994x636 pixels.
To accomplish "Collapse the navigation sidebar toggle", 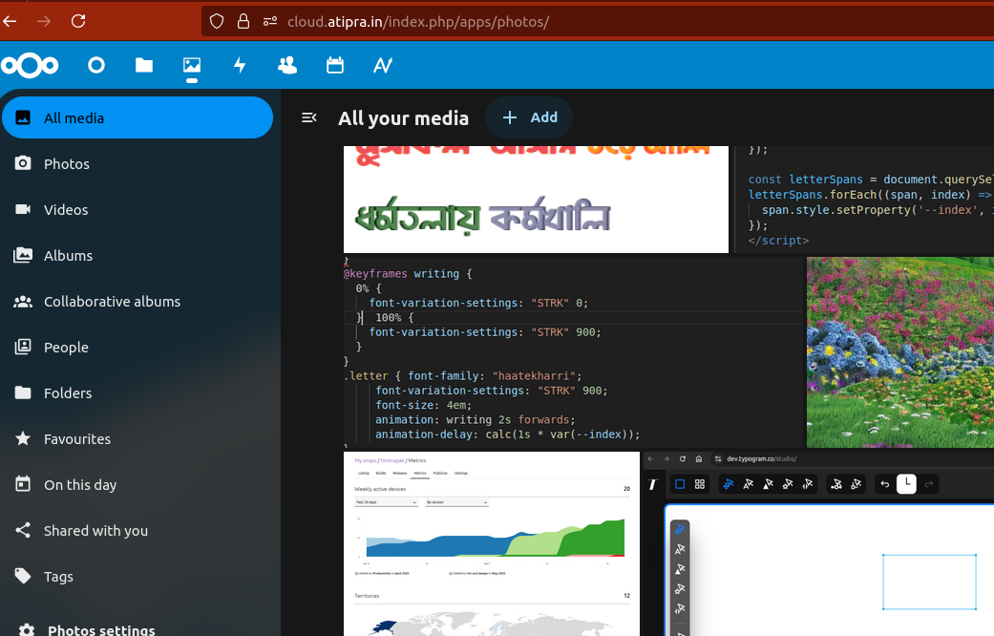I will click(x=308, y=118).
